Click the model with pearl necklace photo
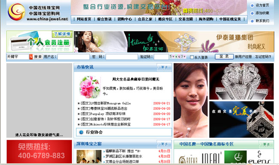 pyautogui.click(x=191, y=100)
